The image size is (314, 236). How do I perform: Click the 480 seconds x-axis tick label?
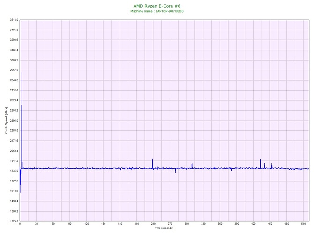[x=287, y=224]
